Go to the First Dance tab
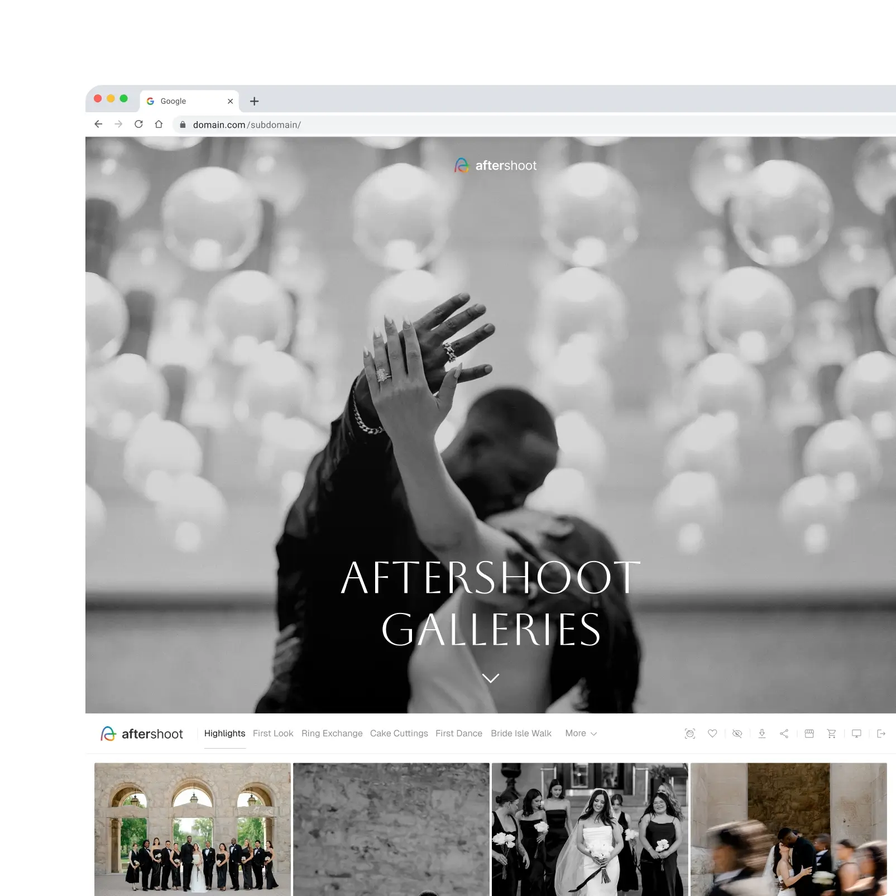 tap(459, 733)
